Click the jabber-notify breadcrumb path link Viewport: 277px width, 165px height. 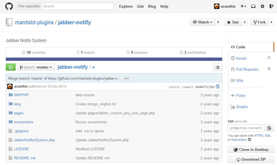point(73,67)
